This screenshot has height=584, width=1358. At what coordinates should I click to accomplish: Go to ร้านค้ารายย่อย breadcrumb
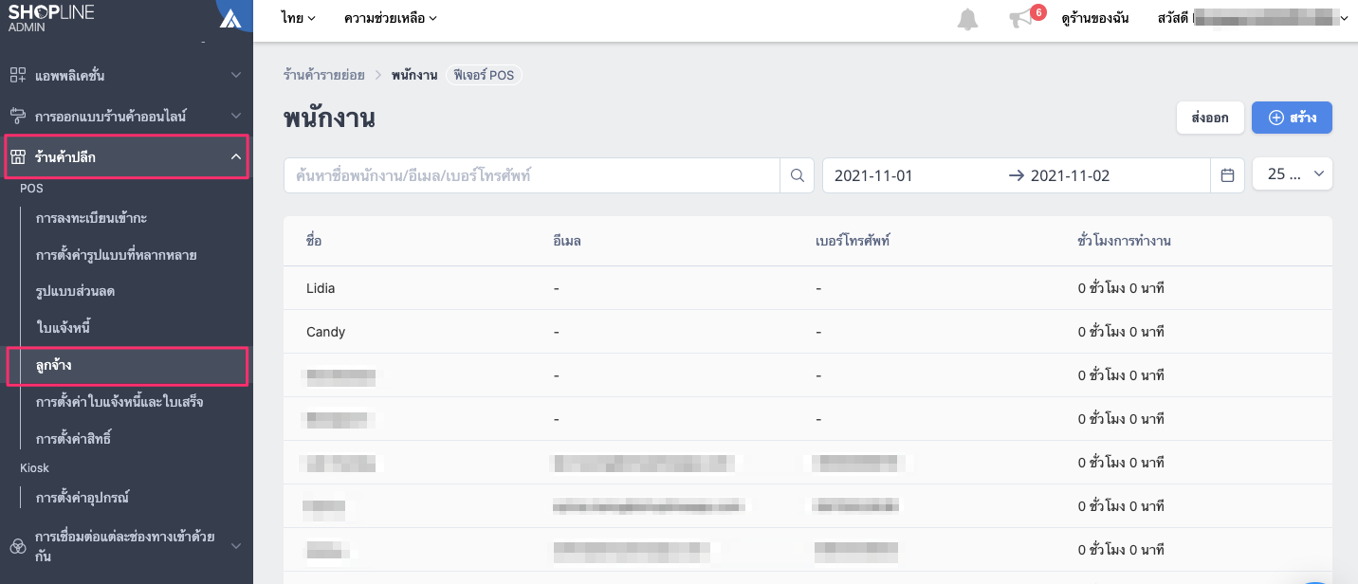(324, 75)
